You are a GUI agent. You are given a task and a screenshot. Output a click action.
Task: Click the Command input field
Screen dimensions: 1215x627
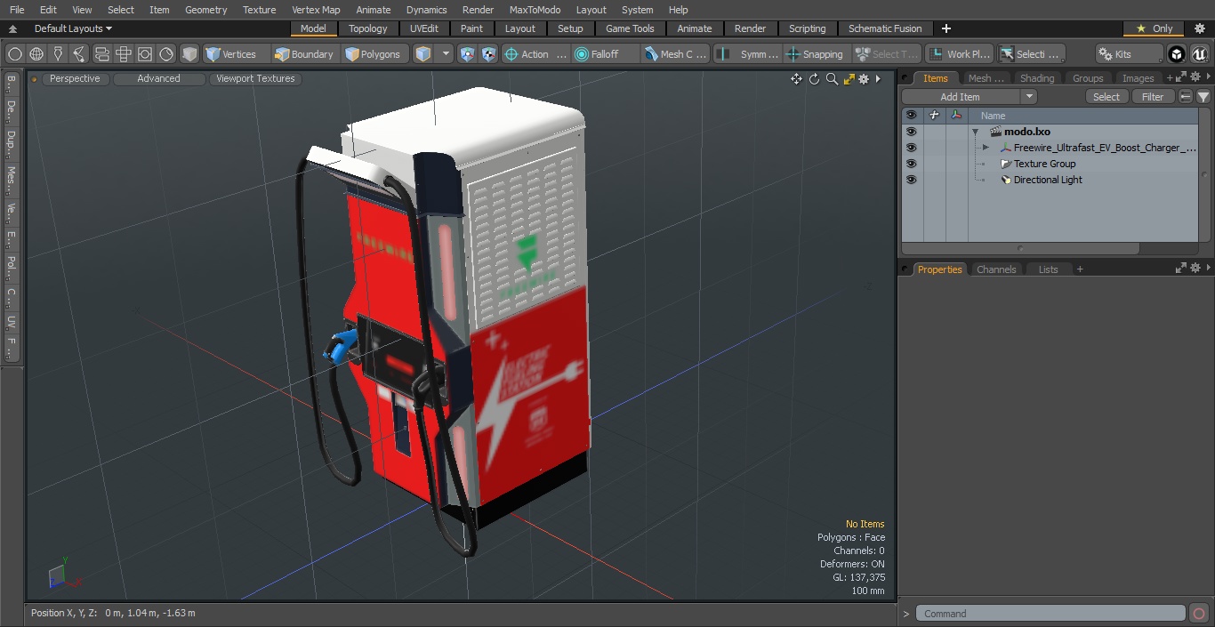[1050, 613]
